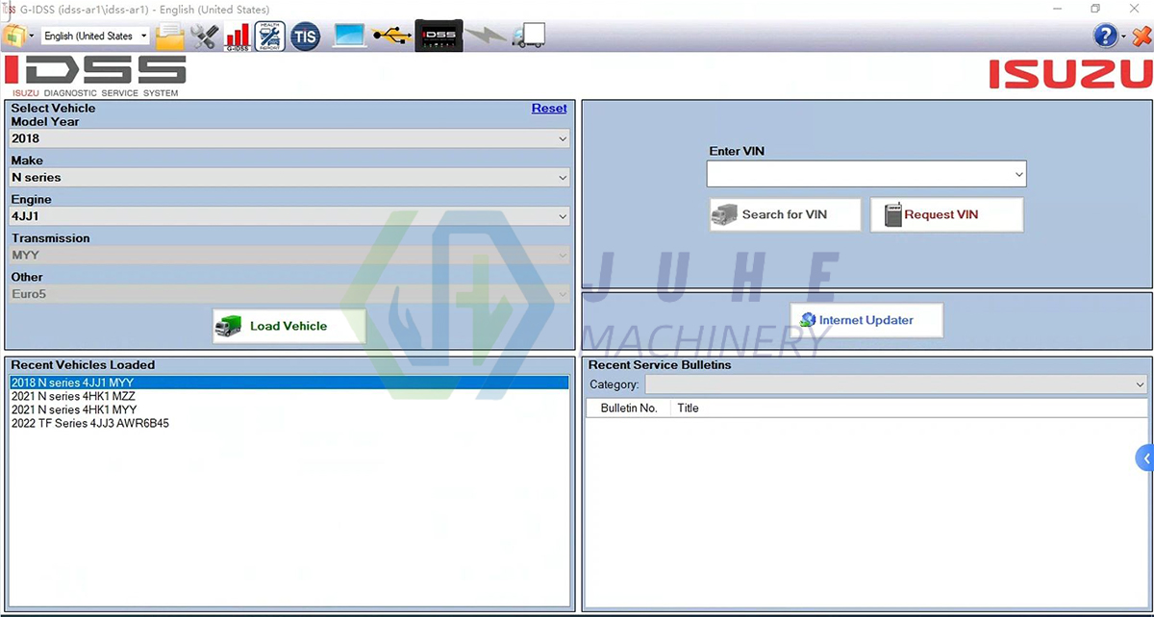Select the 2022 TF Series 4JJ3 AWR6B45 entry
The width and height of the screenshot is (1154, 617).
(89, 423)
